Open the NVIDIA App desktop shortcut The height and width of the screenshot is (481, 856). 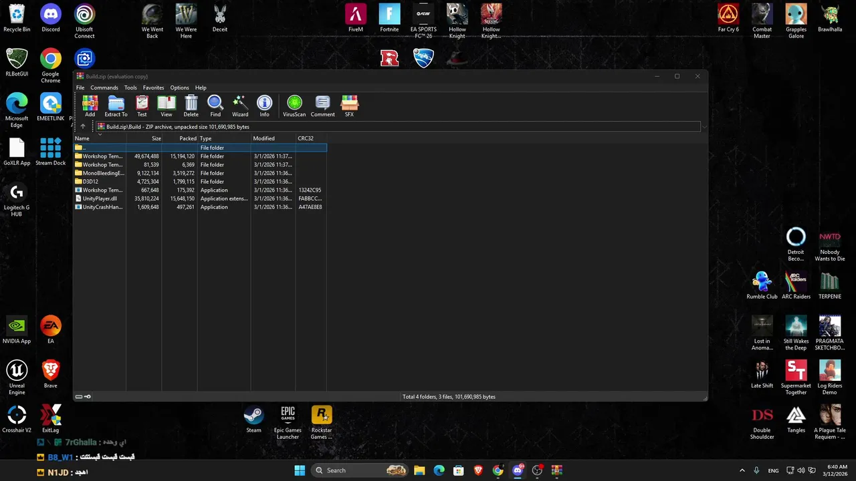click(17, 331)
